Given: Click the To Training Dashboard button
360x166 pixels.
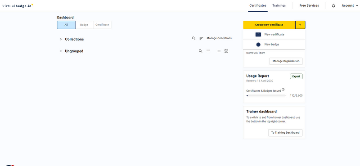Looking at the screenshot, I should (x=285, y=133).
